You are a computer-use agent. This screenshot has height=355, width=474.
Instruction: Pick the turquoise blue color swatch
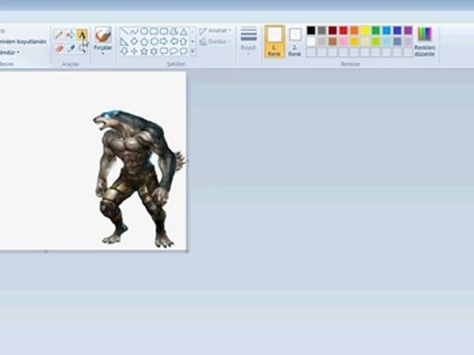tap(387, 31)
